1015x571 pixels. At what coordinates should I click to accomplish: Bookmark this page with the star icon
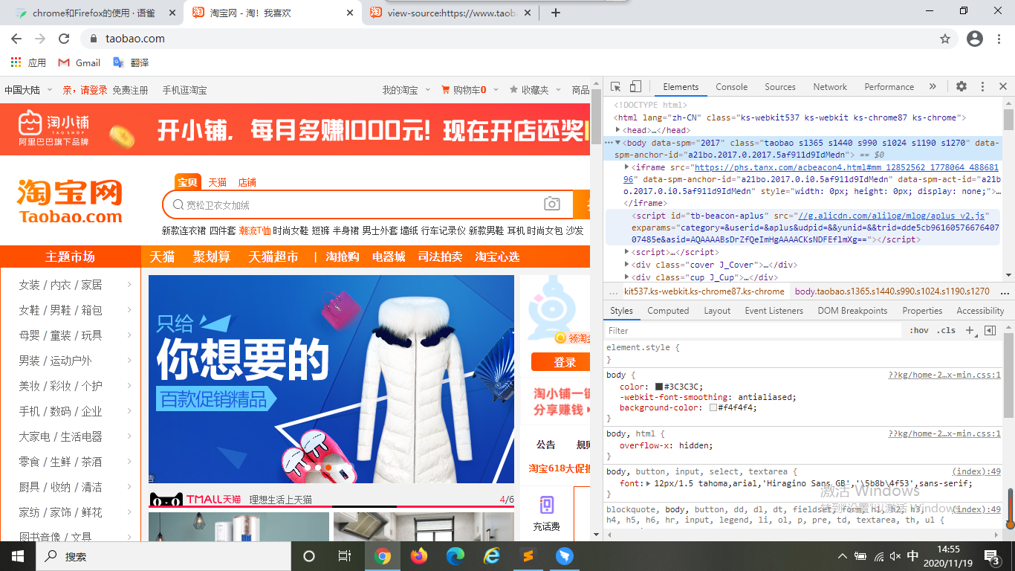coord(945,39)
